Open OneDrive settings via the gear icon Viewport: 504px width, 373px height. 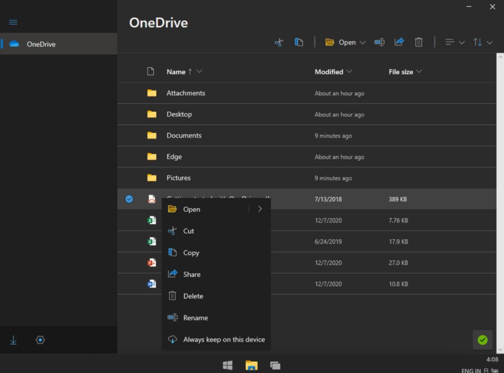40,340
